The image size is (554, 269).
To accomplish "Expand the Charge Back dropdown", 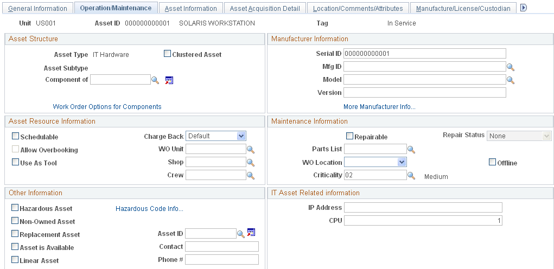I will pyautogui.click(x=216, y=136).
